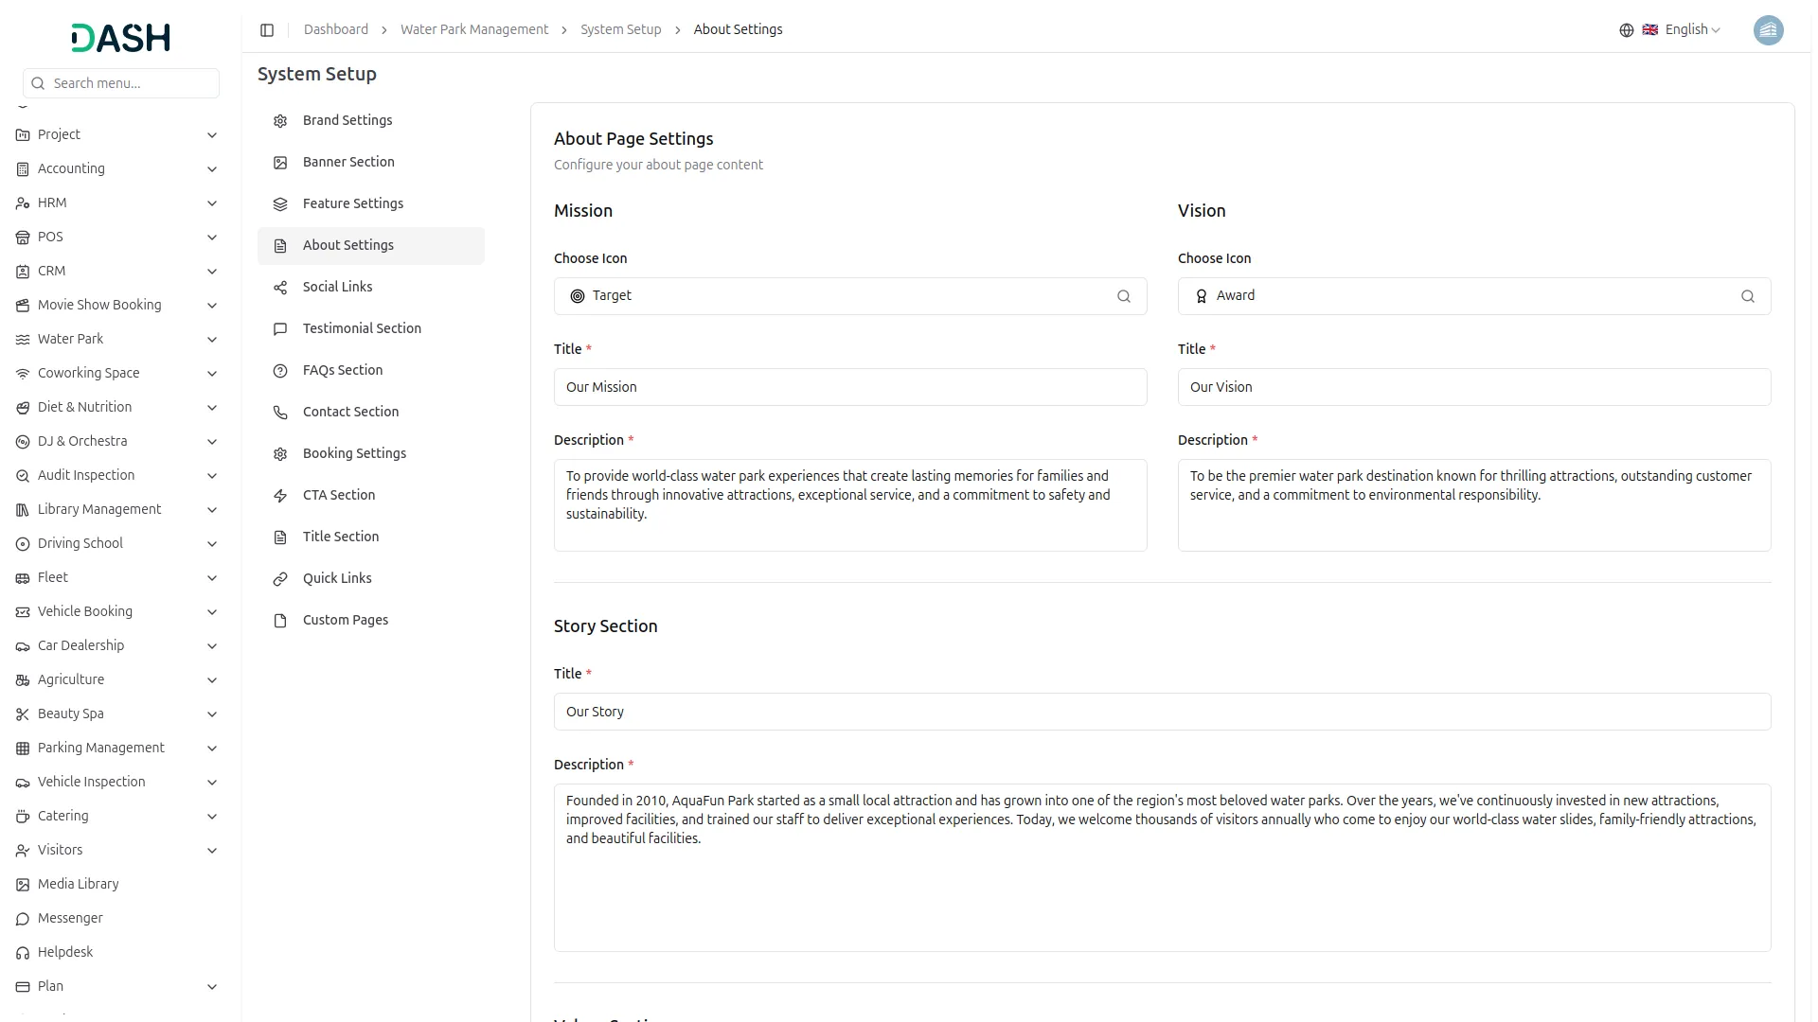Switch to Social Links settings
Screen dimensions: 1818x1022
(x=337, y=287)
